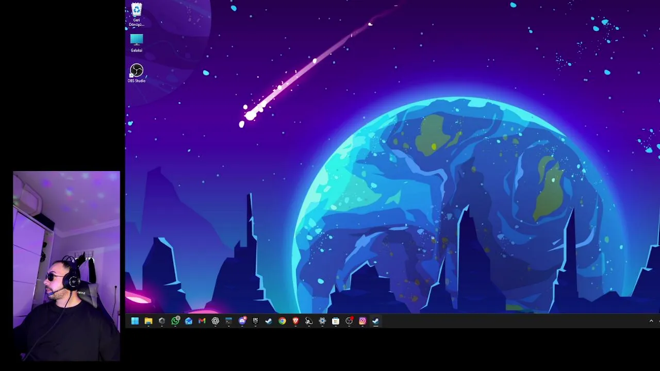This screenshot has width=660, height=371.
Task: Open the Terminal taskbar icon
Action: pos(229,321)
